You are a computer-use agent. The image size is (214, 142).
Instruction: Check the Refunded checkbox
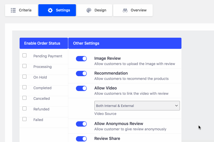point(24,109)
